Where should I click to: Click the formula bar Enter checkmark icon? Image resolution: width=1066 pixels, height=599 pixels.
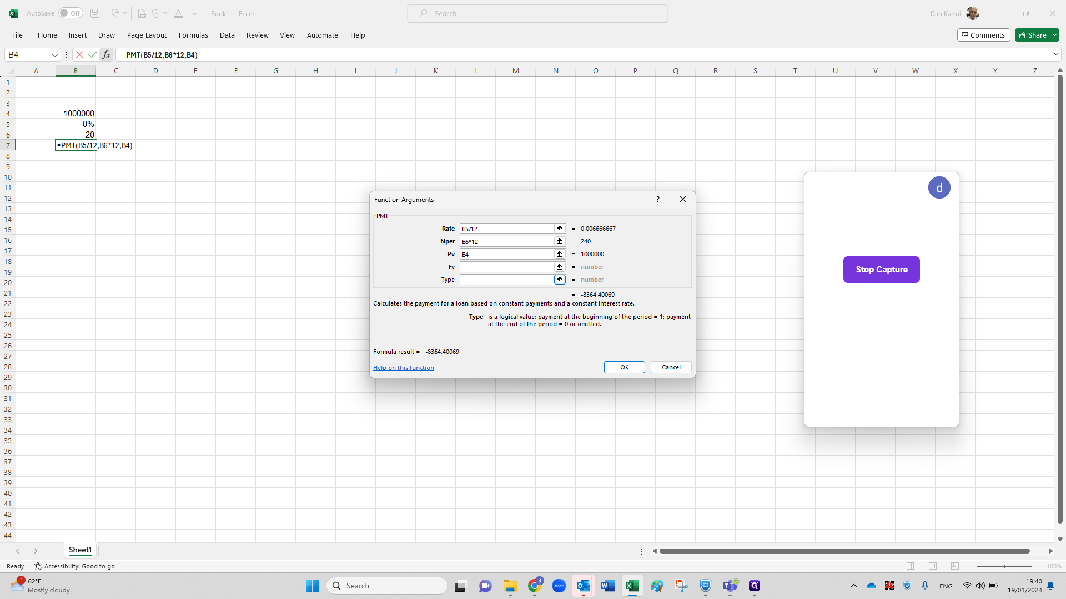pos(92,55)
